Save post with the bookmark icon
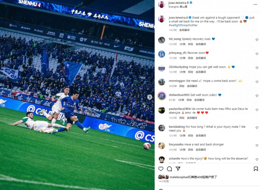The image size is (260, 190). pyautogui.click(x=256, y=169)
